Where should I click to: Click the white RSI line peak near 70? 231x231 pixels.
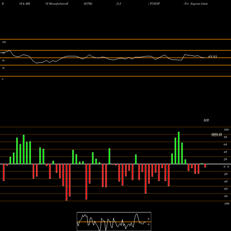[x=10, y=50]
